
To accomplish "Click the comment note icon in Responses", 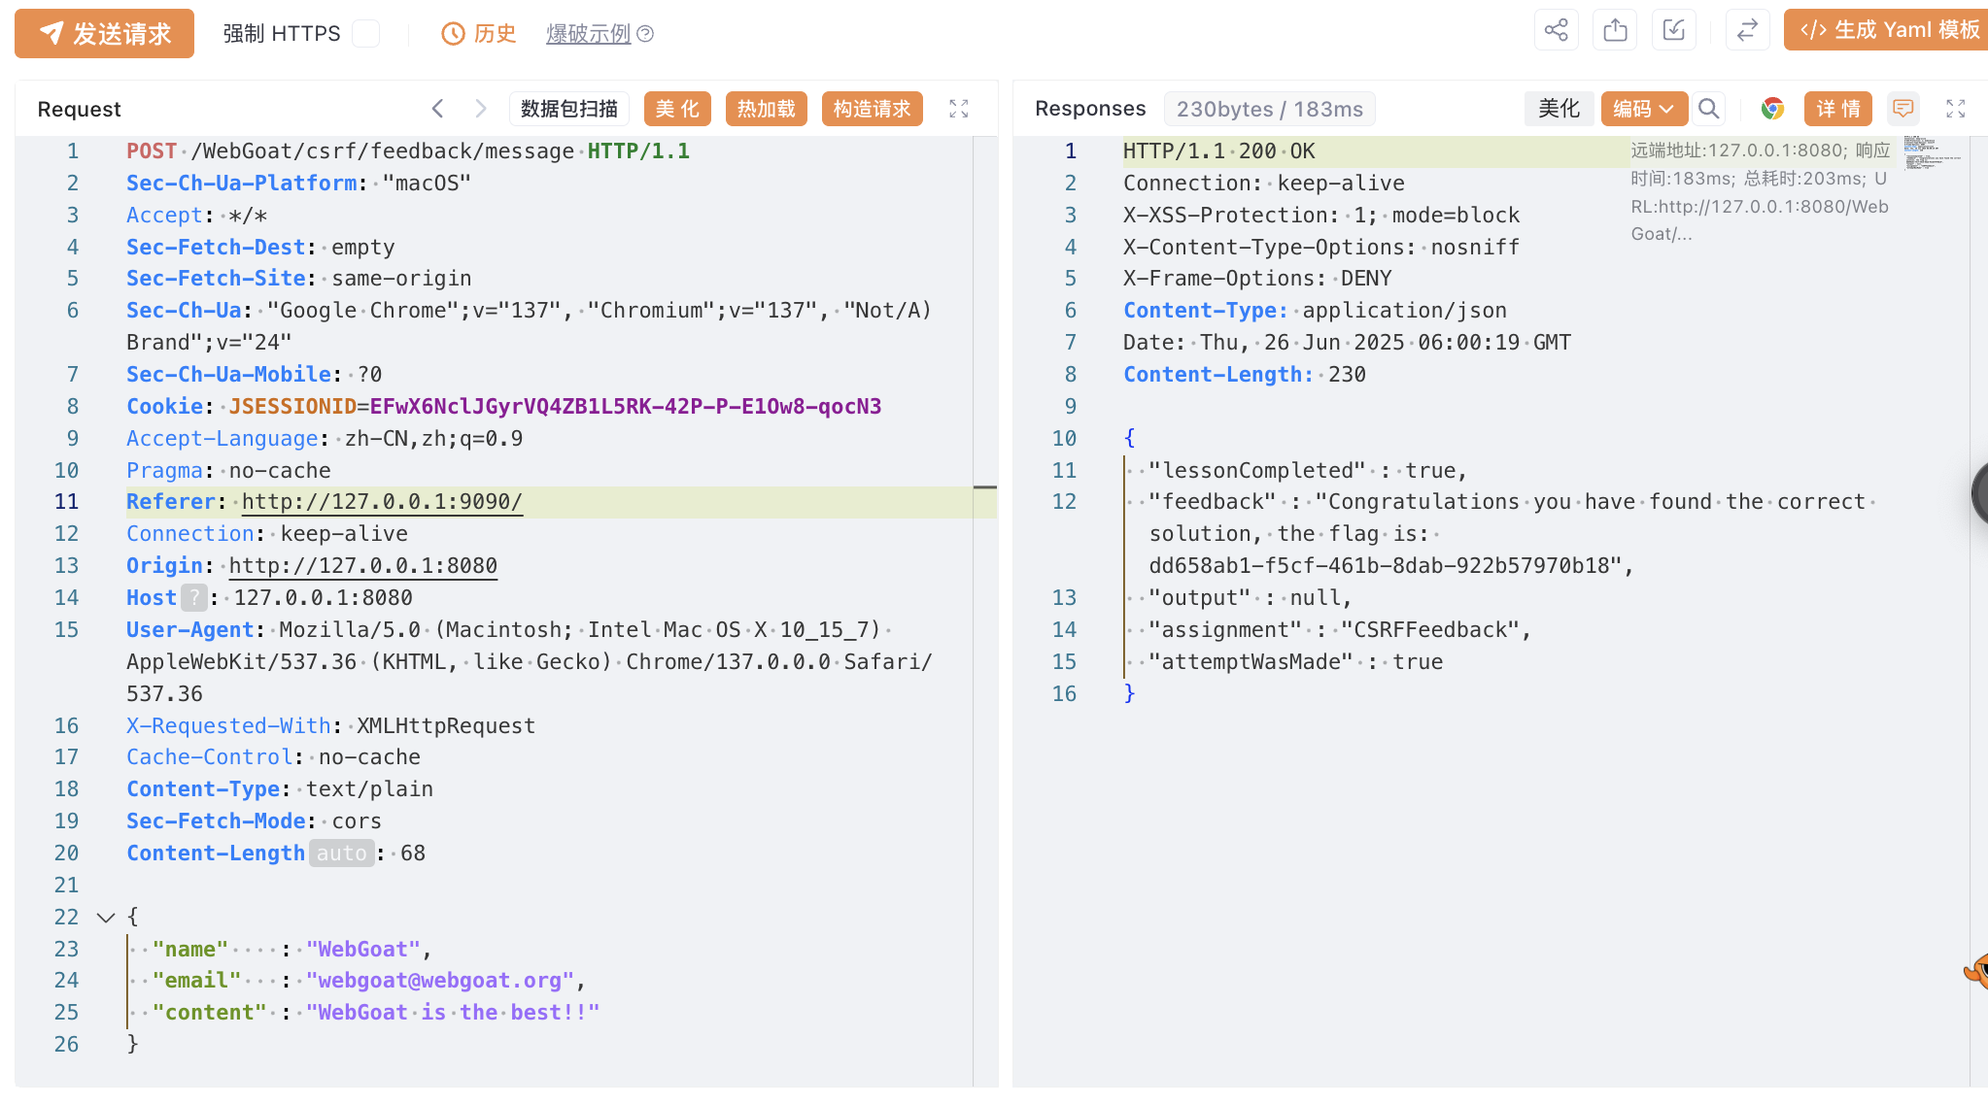I will (x=1902, y=109).
